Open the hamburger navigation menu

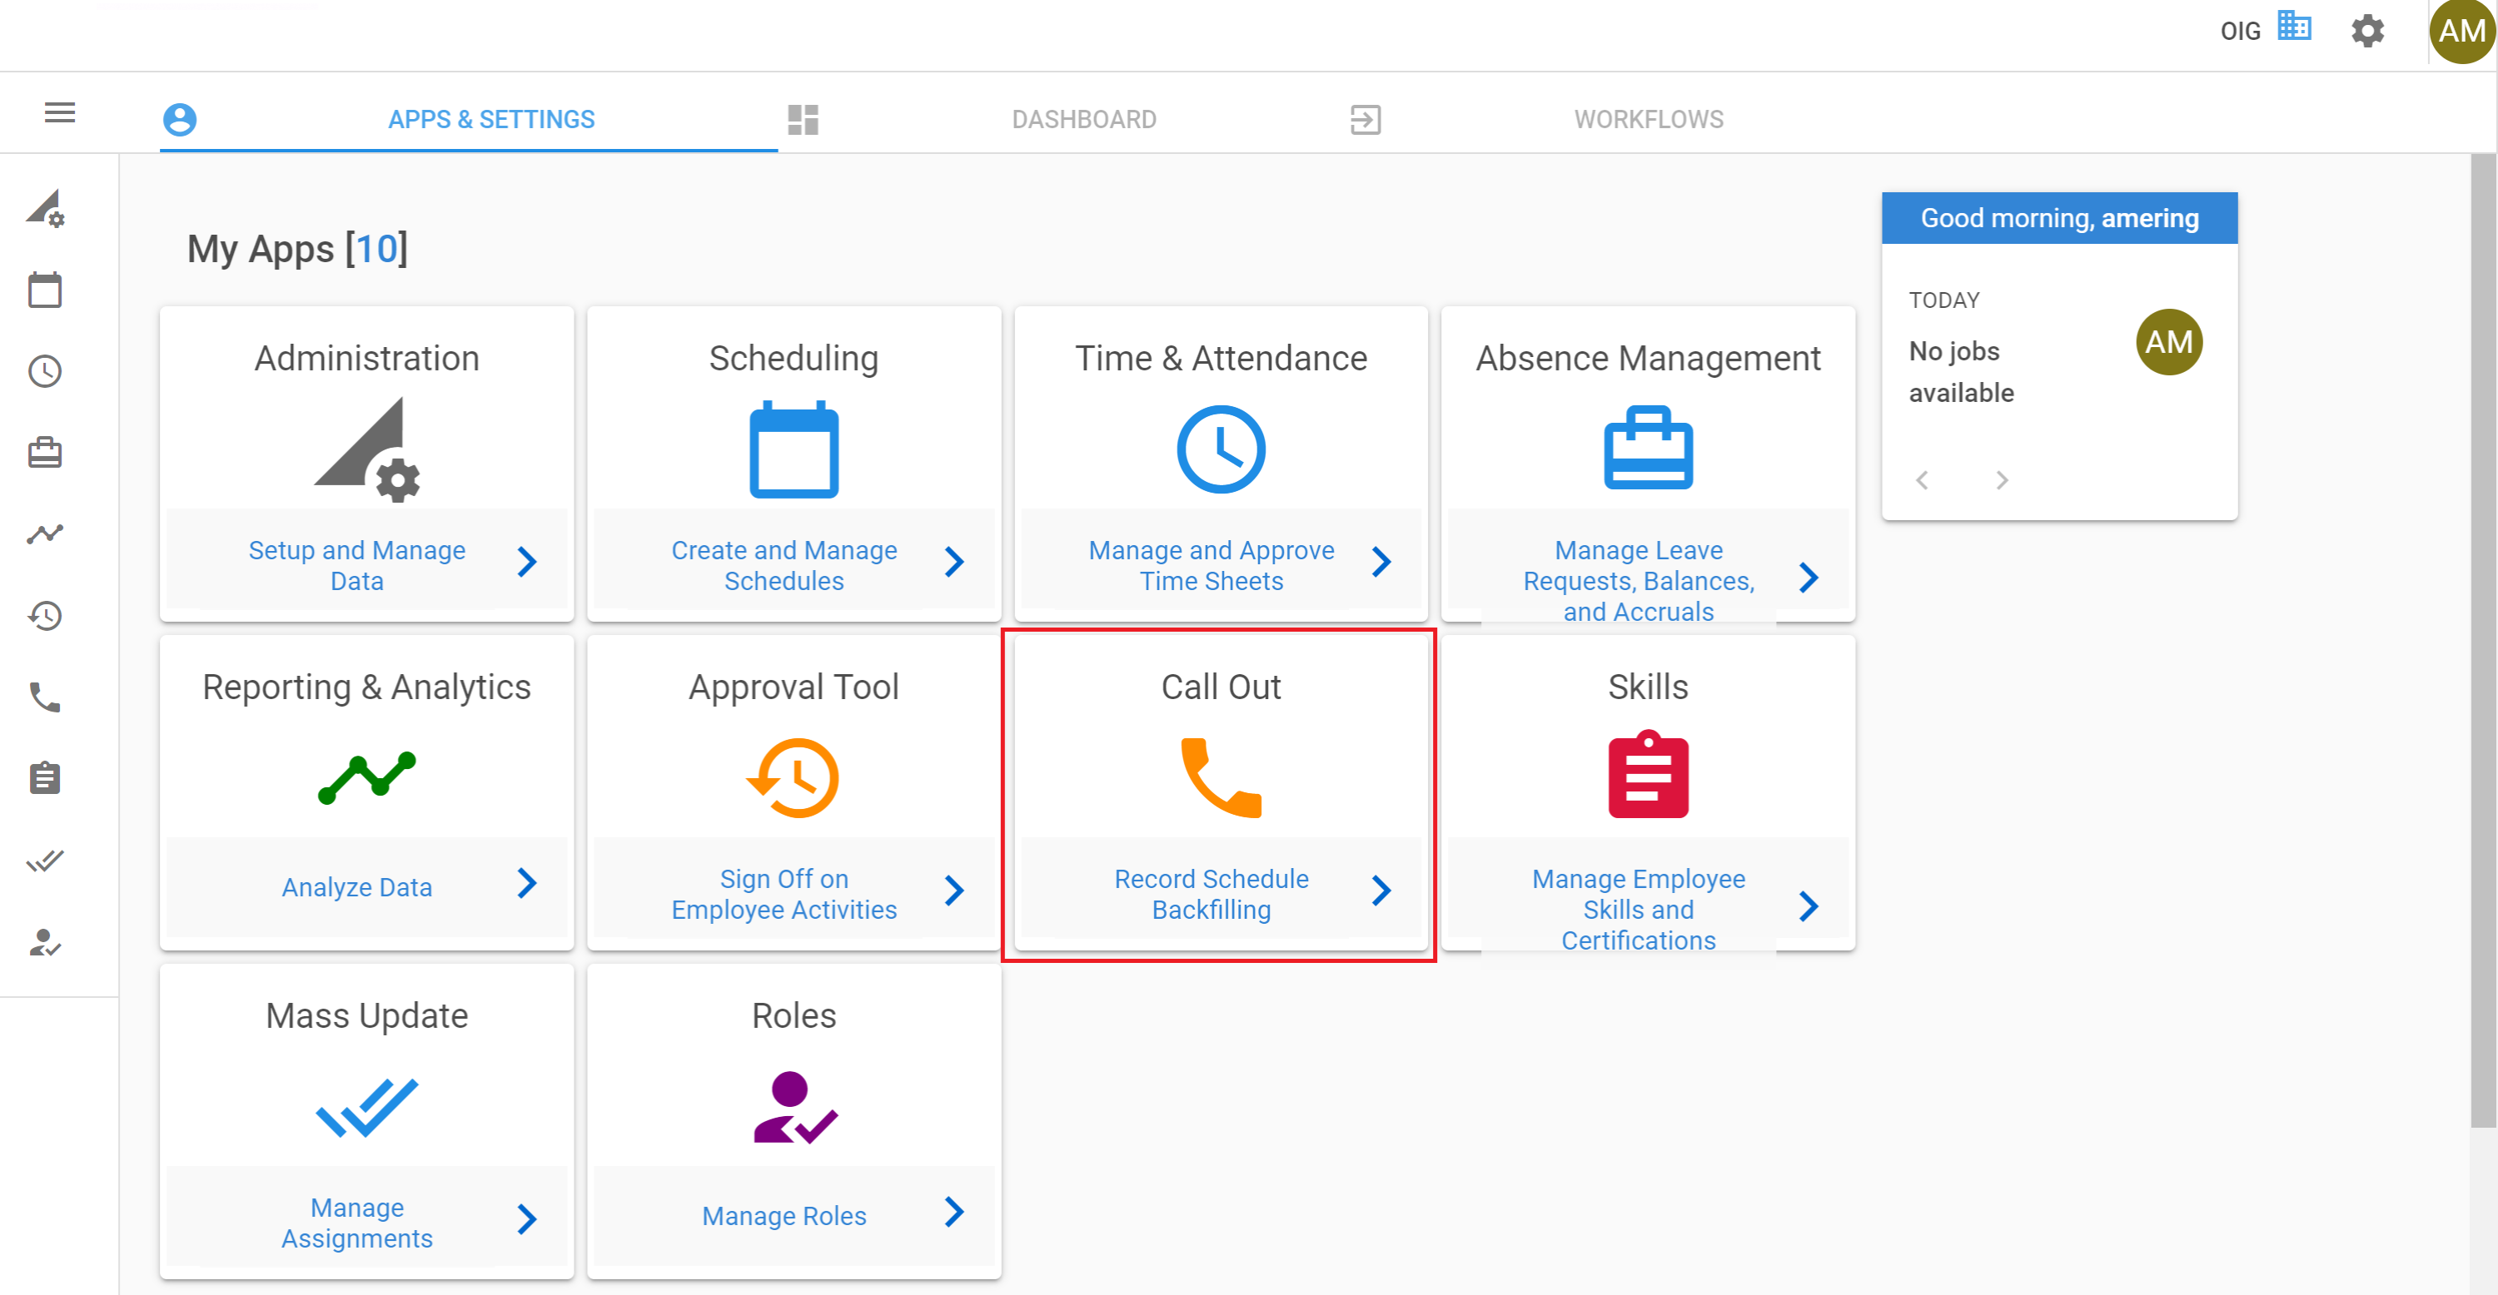(59, 113)
